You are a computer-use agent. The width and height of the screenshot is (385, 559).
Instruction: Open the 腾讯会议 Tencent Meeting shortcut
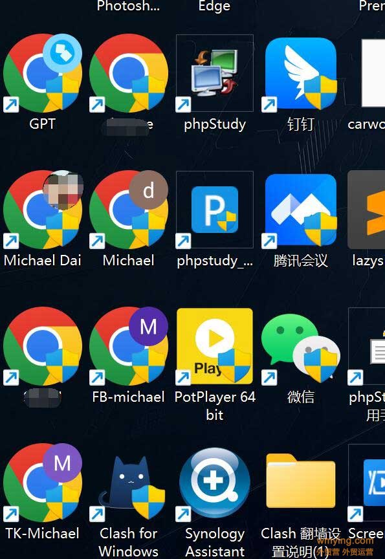click(300, 210)
